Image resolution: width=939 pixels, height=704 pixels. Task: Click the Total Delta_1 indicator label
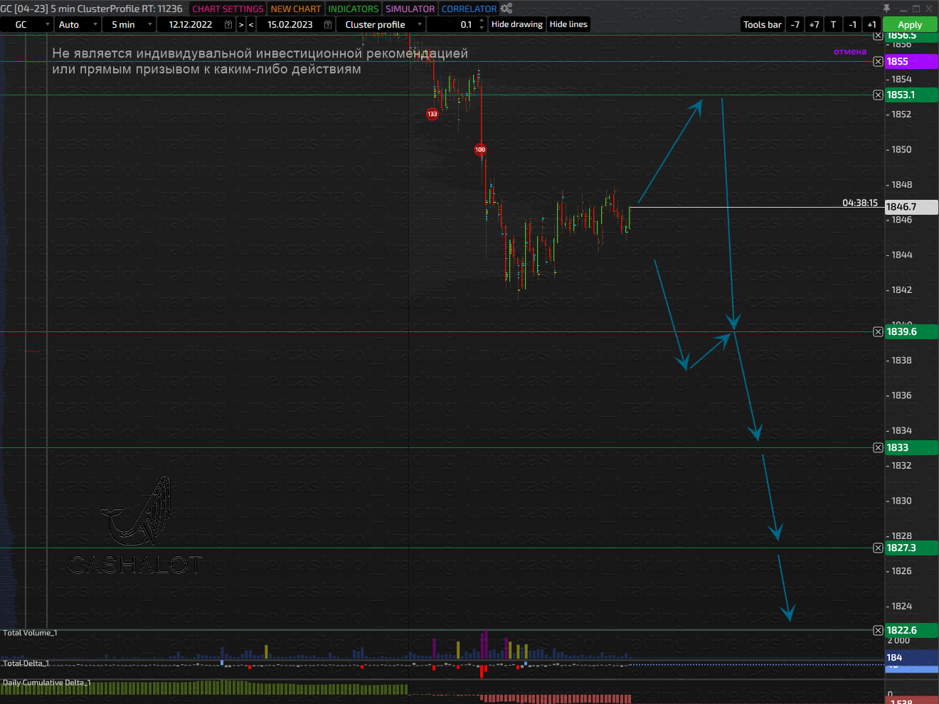tap(26, 663)
